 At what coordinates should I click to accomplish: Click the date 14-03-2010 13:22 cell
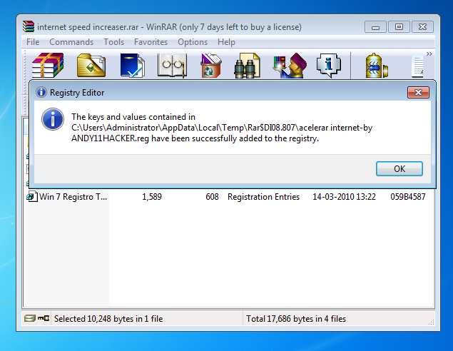[x=344, y=197]
